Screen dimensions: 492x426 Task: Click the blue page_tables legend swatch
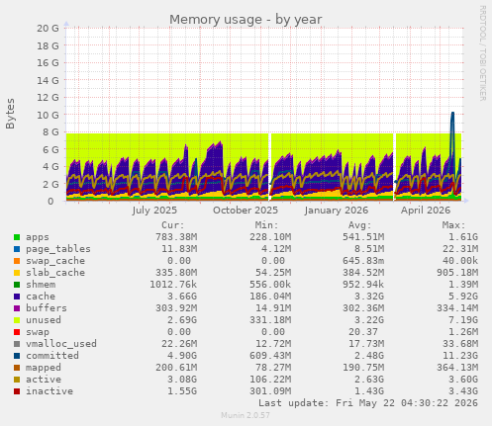point(17,249)
